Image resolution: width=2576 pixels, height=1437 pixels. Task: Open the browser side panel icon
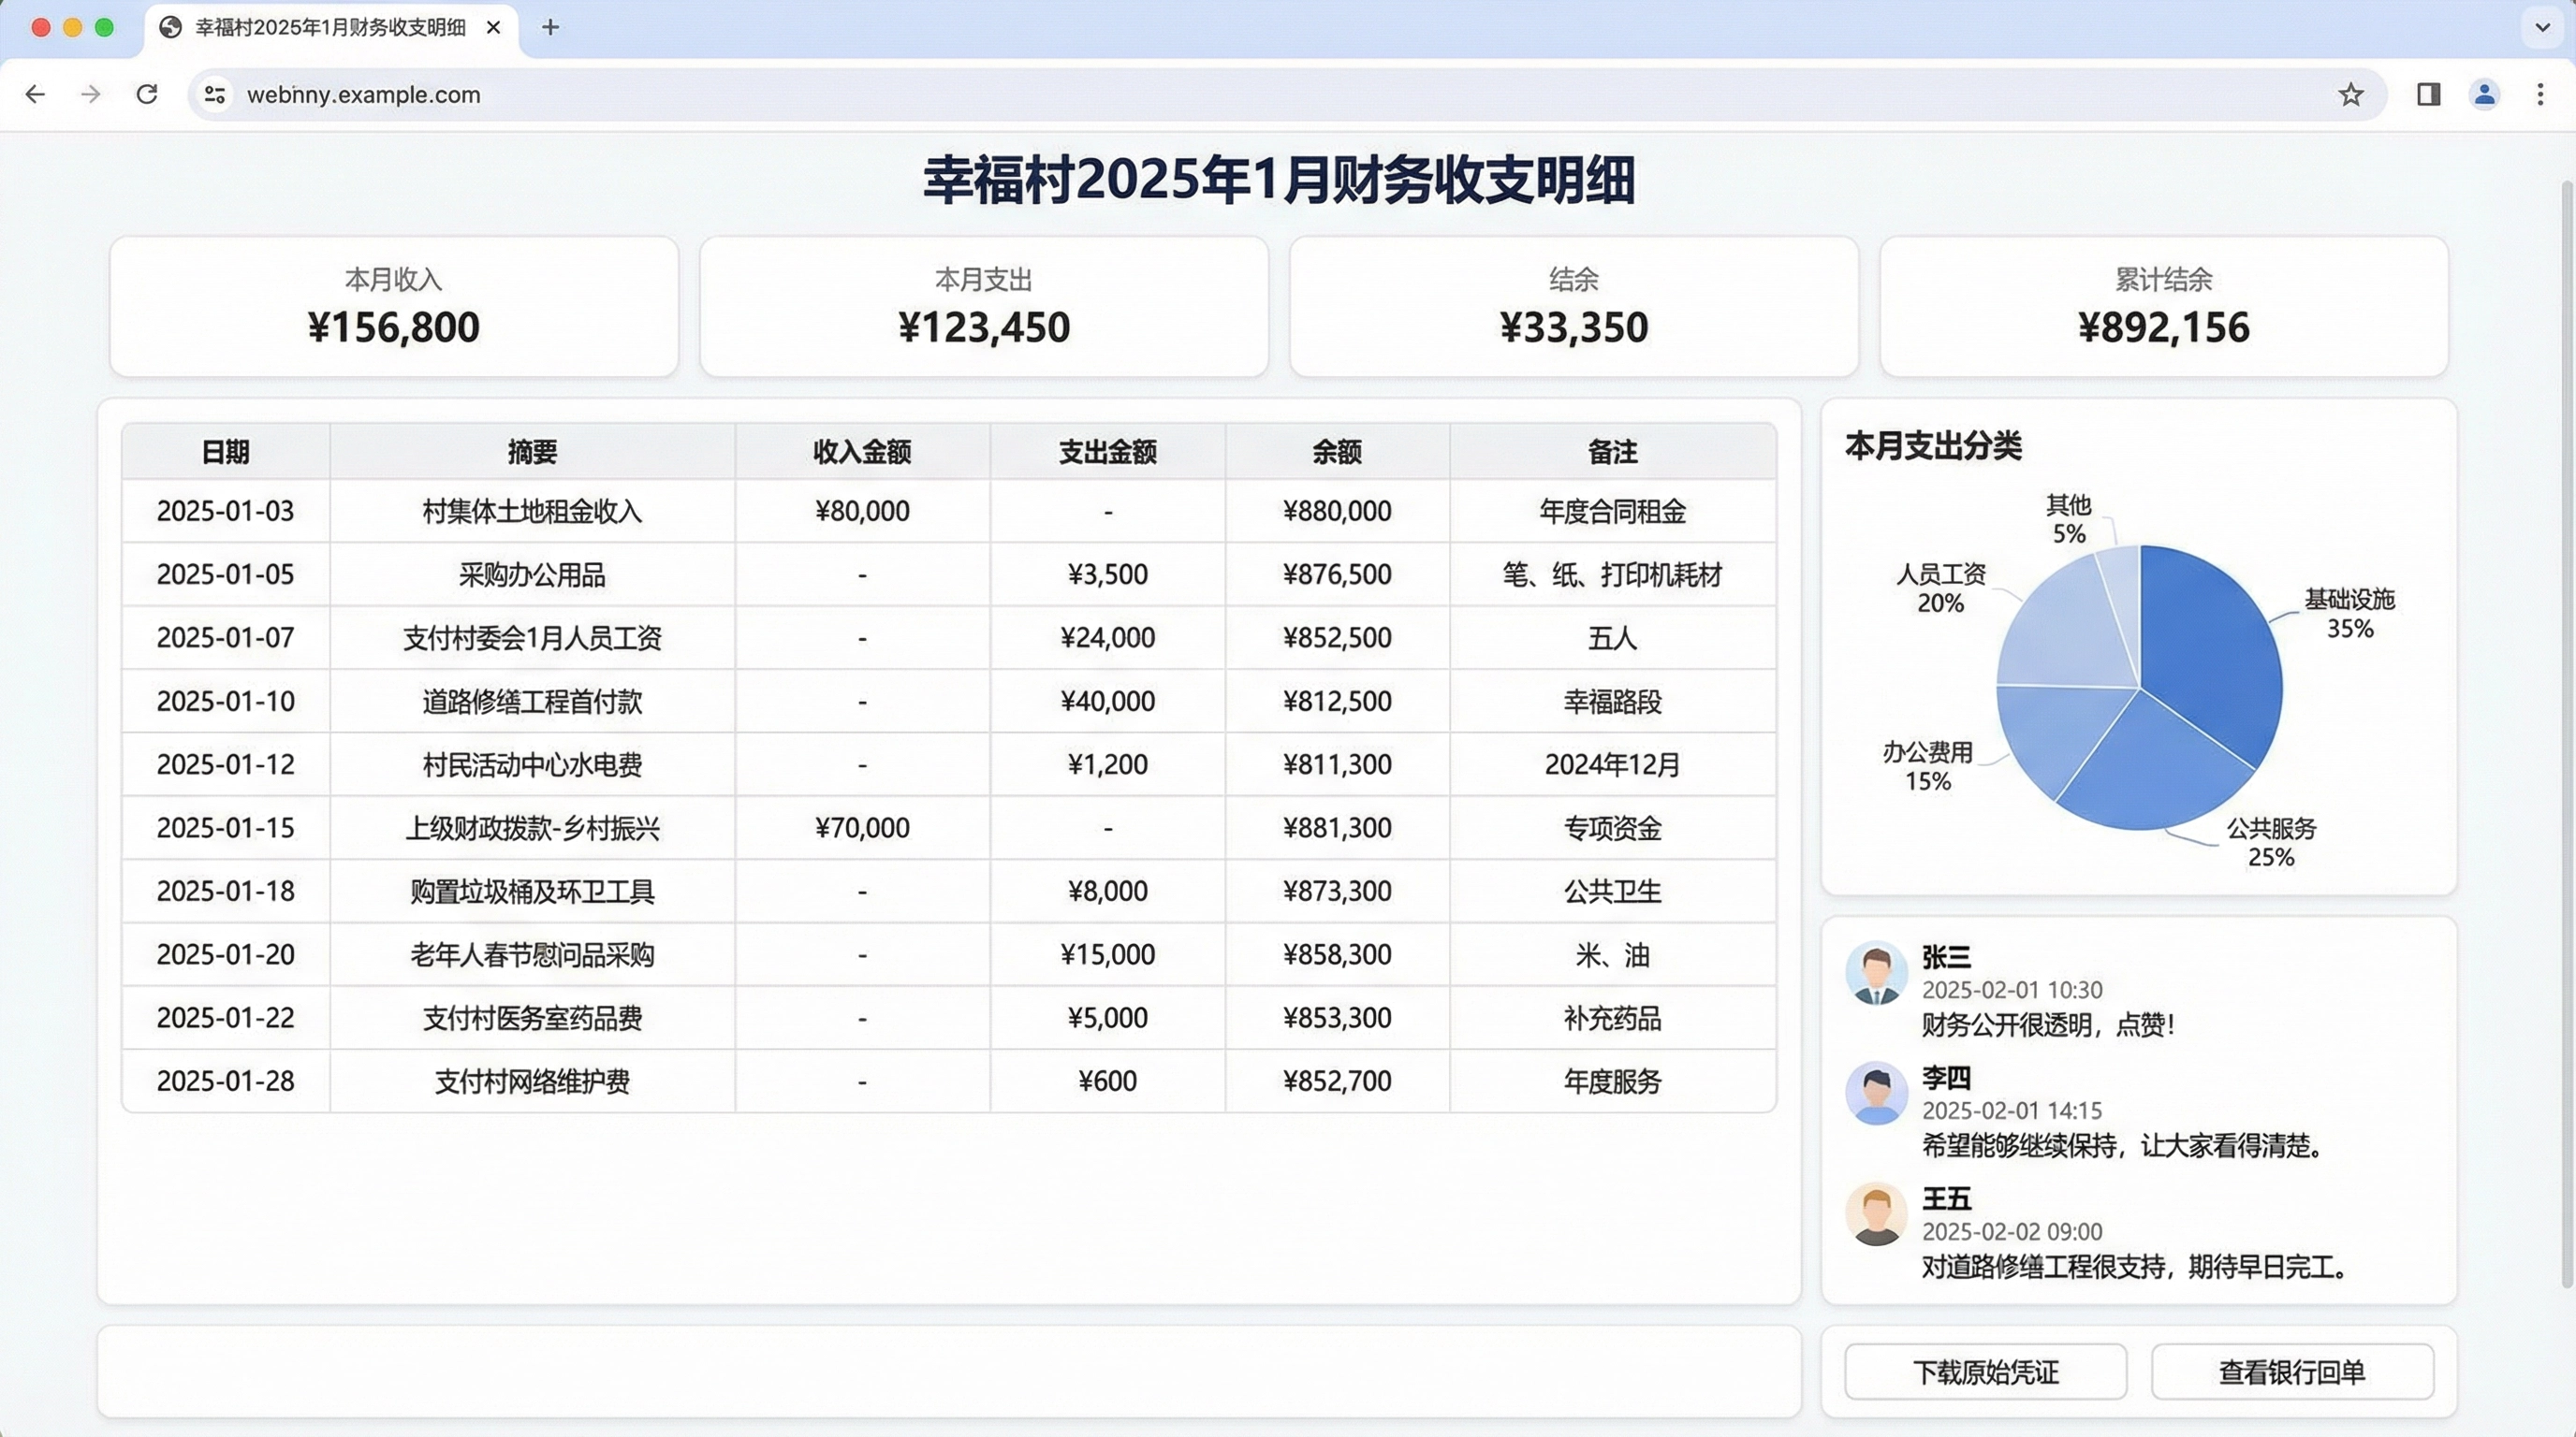point(2428,94)
